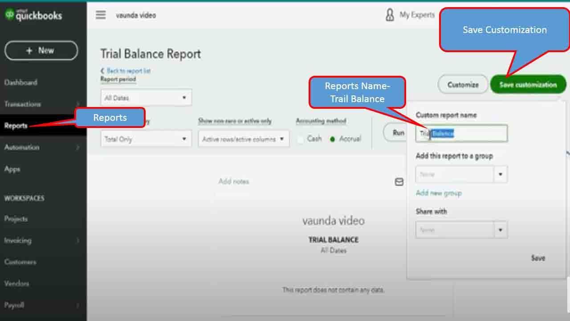Expand the Transactions sidebar chevron
The height and width of the screenshot is (321, 570).
(x=78, y=104)
